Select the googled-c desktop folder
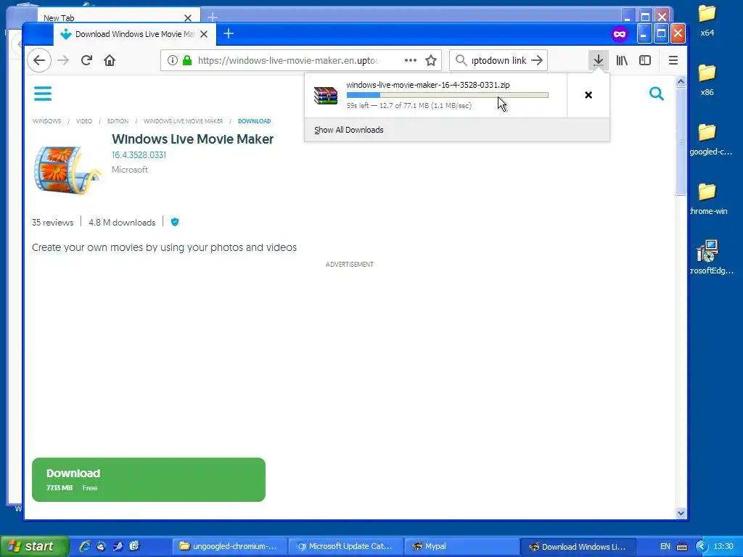 [710, 139]
